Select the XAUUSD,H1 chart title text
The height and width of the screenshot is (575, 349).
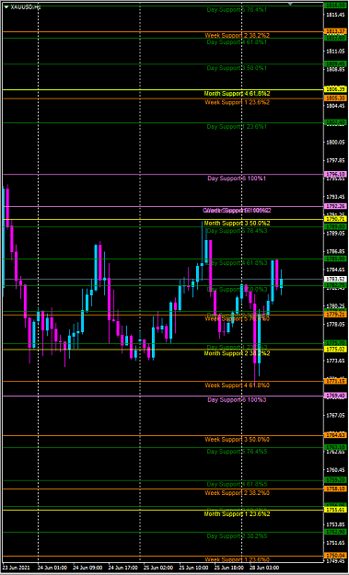coord(25,7)
